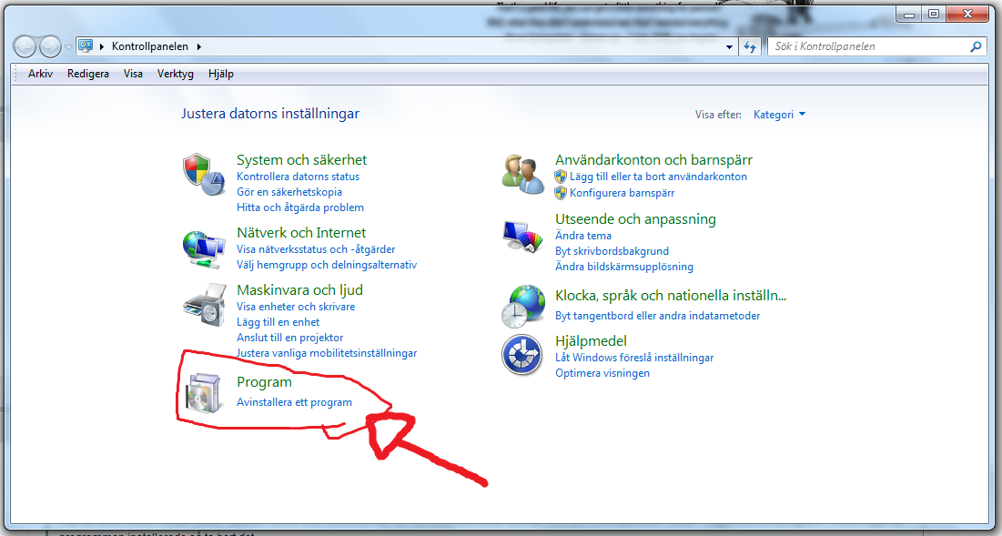Click the Utseende och anpassning monitor icon
1002x536 pixels.
522,237
